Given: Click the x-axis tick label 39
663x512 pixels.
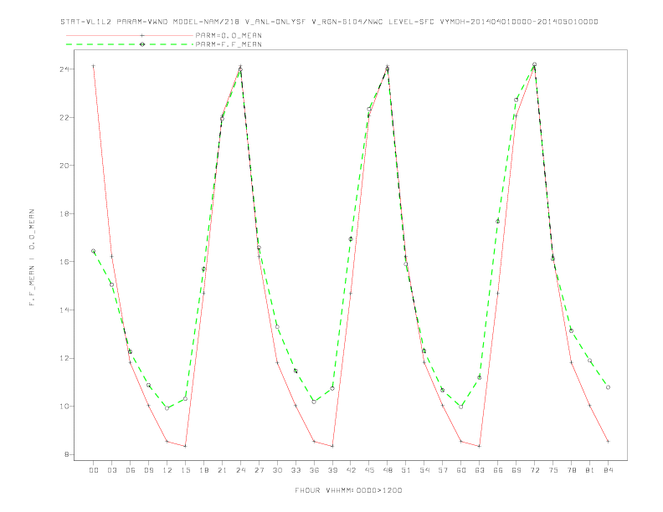Looking at the screenshot, I should (x=332, y=470).
